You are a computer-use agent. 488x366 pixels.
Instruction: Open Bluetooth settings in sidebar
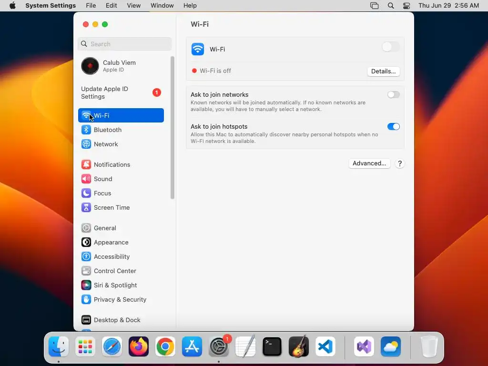(121, 130)
